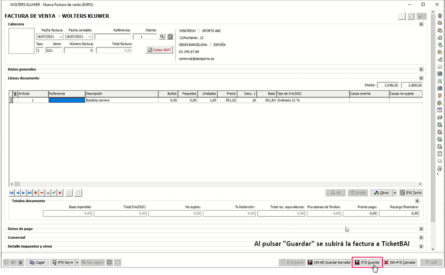Click the (F6) Texto button
Screen dimensions: 445x275
click(x=411, y=193)
